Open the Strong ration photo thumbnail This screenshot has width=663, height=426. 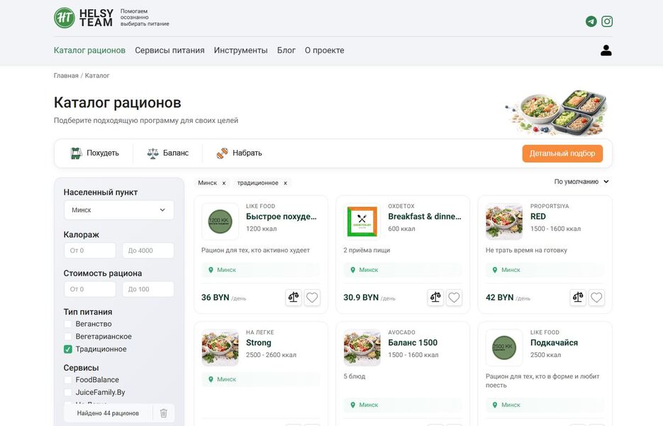[x=221, y=348]
